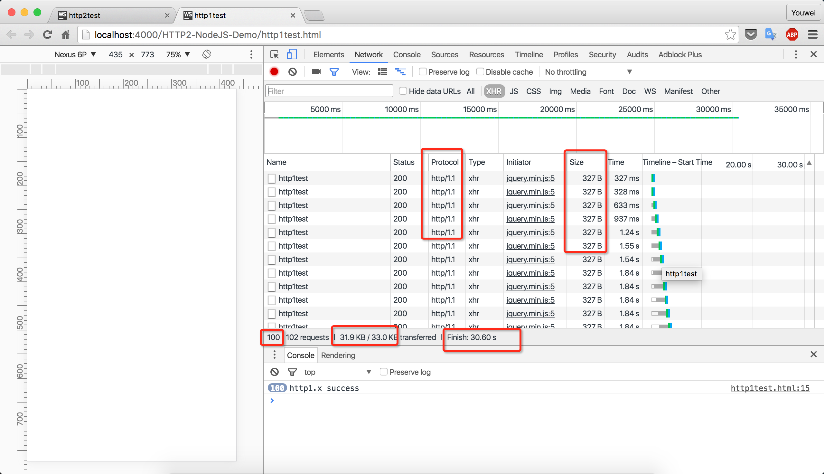Select the JS resource type filter
Image resolution: width=824 pixels, height=474 pixels.
coord(513,91)
